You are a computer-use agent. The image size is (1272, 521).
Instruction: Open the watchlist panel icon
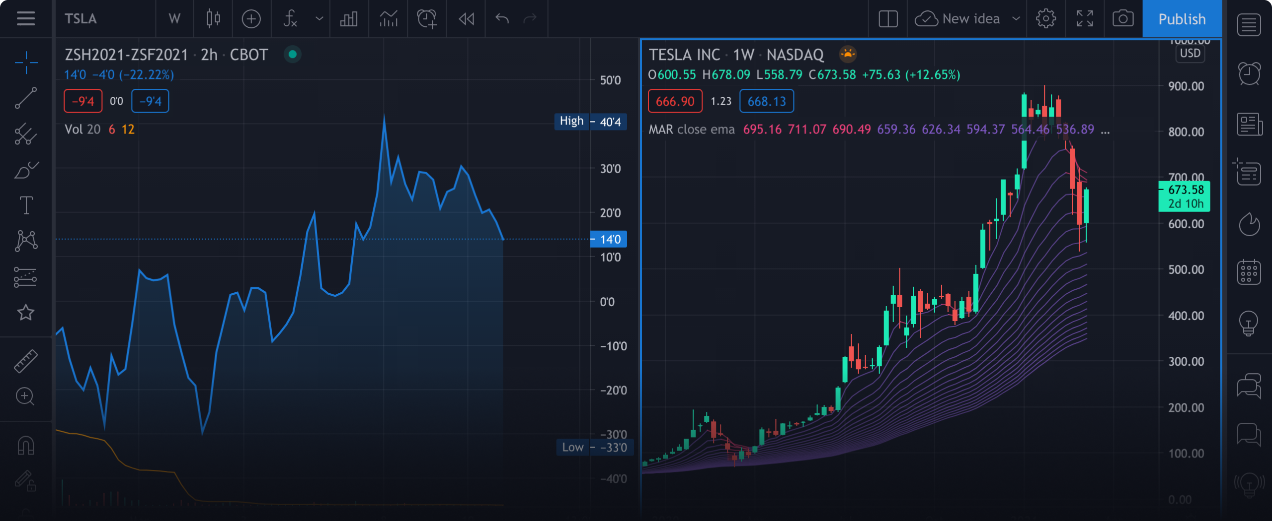(x=1249, y=25)
